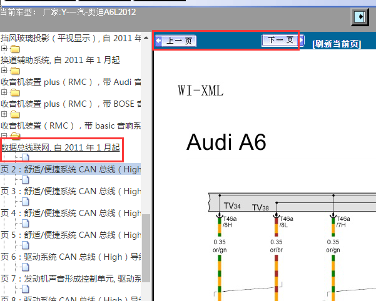Click document icon above 页 8
The image size is (376, 301).
26,289
